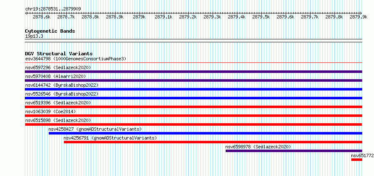The image size is (374, 176).
Task: Click the purple bar under nsv6598978
Action: 294,151
